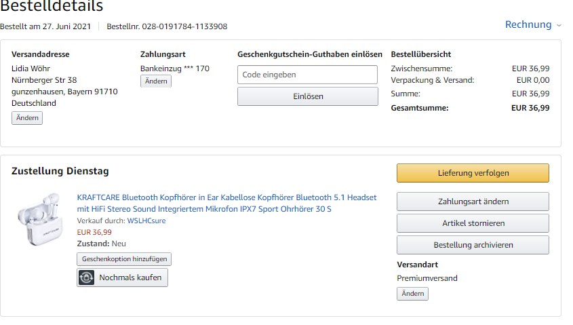Click the gift card code input field
Screen dimensions: 573x325
(x=307, y=75)
